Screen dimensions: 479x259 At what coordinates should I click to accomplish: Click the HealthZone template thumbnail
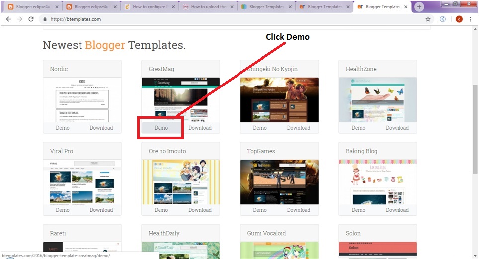pos(378,100)
